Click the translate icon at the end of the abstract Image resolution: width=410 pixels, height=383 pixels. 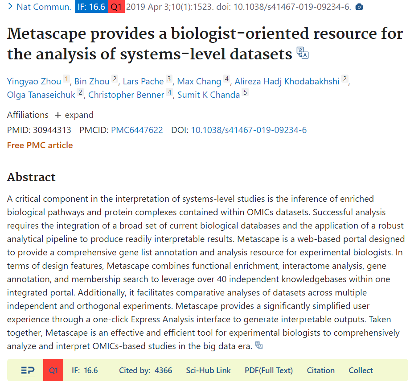click(x=259, y=345)
